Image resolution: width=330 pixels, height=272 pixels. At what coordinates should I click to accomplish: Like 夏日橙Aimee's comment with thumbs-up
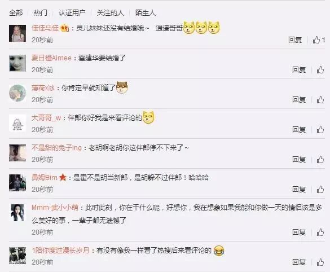[x=320, y=69]
